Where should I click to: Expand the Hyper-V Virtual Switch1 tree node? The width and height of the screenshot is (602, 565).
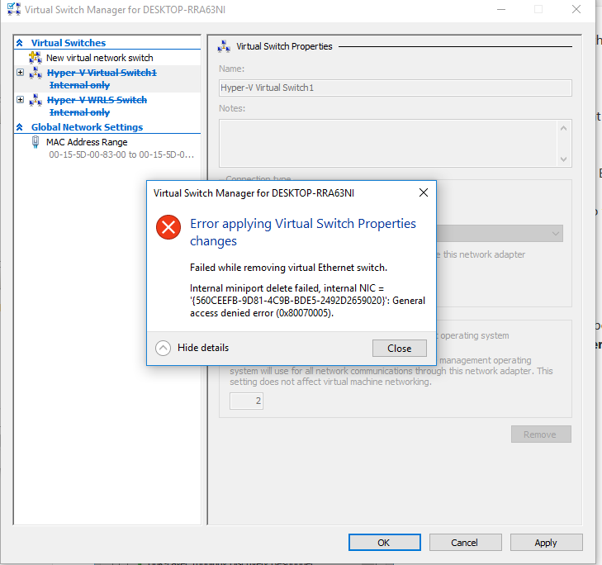21,72
